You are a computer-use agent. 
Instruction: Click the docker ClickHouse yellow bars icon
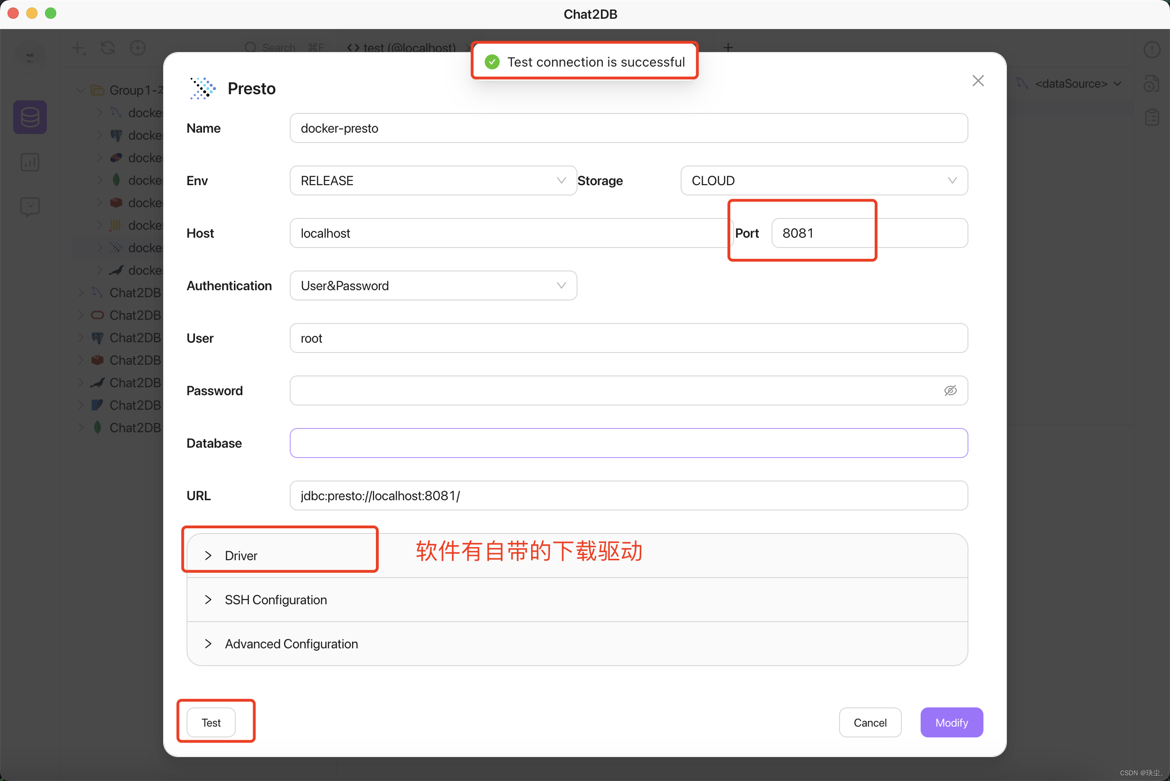point(116,225)
